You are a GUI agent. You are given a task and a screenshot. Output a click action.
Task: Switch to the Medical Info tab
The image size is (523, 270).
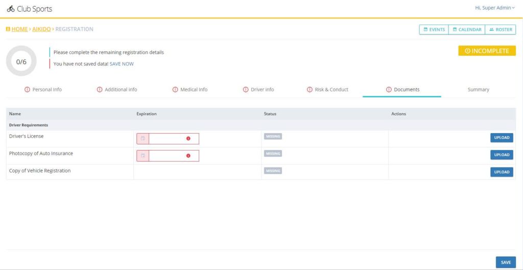(190, 90)
